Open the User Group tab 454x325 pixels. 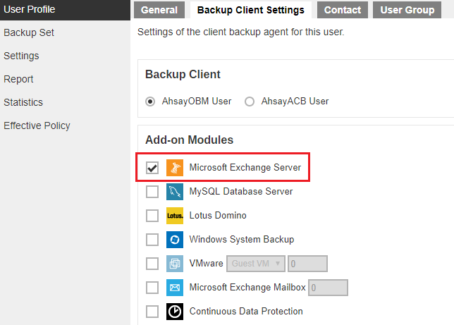click(407, 10)
